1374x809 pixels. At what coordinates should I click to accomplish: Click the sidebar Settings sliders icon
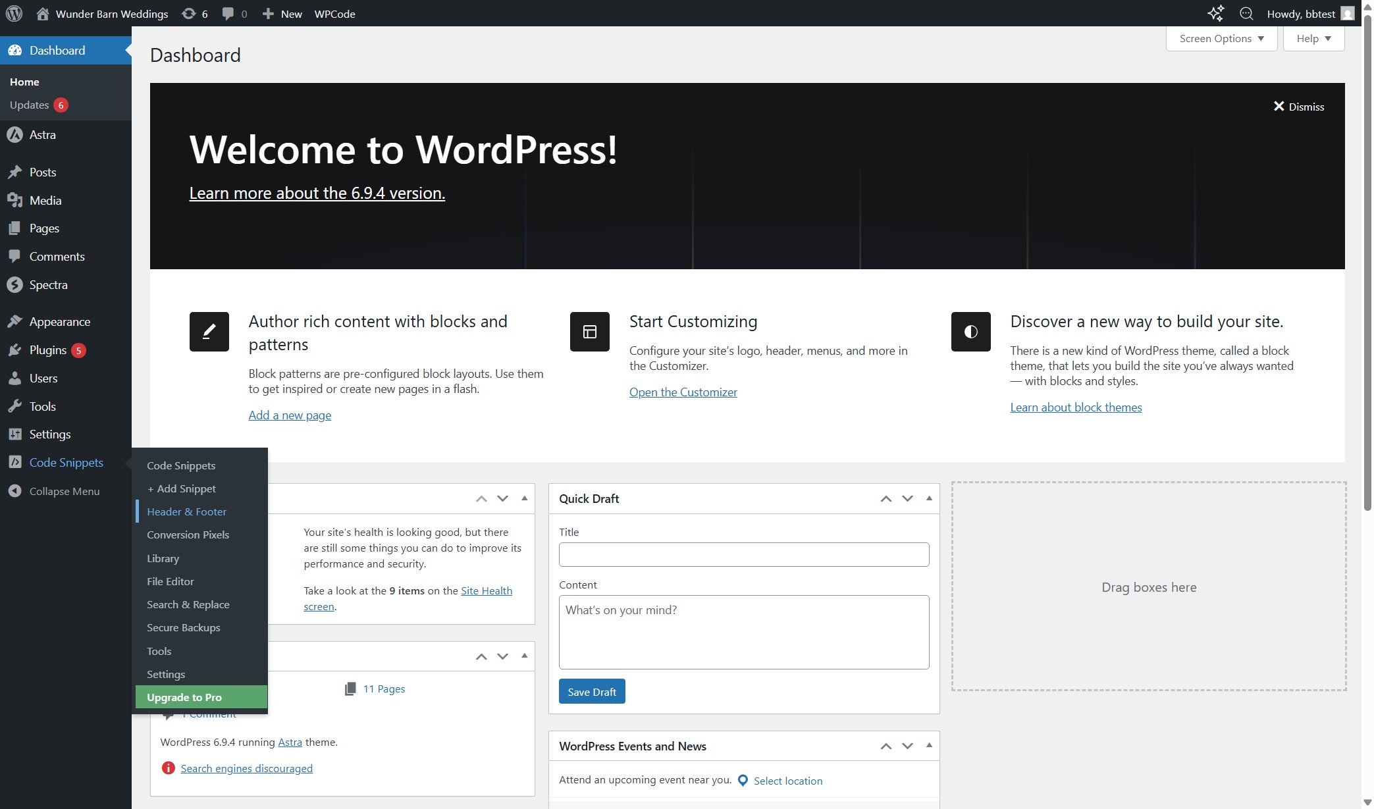tap(14, 434)
